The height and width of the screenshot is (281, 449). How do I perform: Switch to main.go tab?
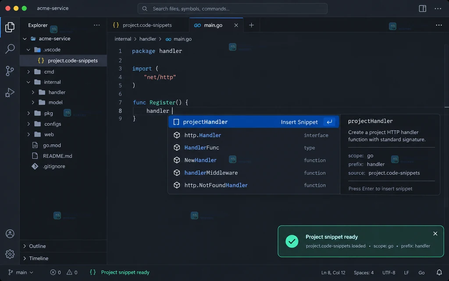[x=216, y=25]
